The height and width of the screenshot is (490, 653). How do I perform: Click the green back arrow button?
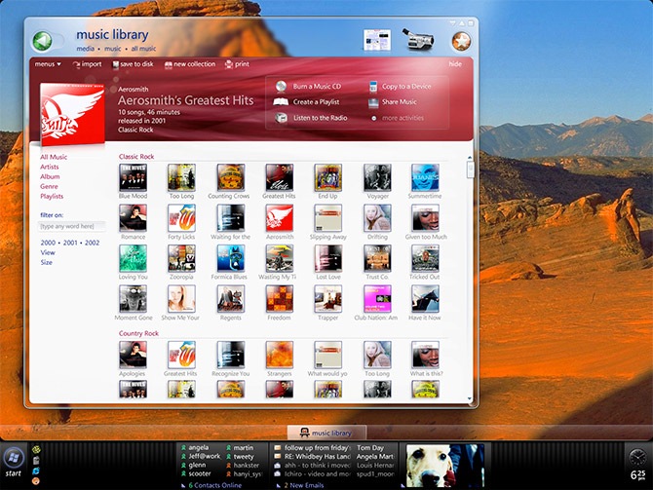tap(43, 41)
